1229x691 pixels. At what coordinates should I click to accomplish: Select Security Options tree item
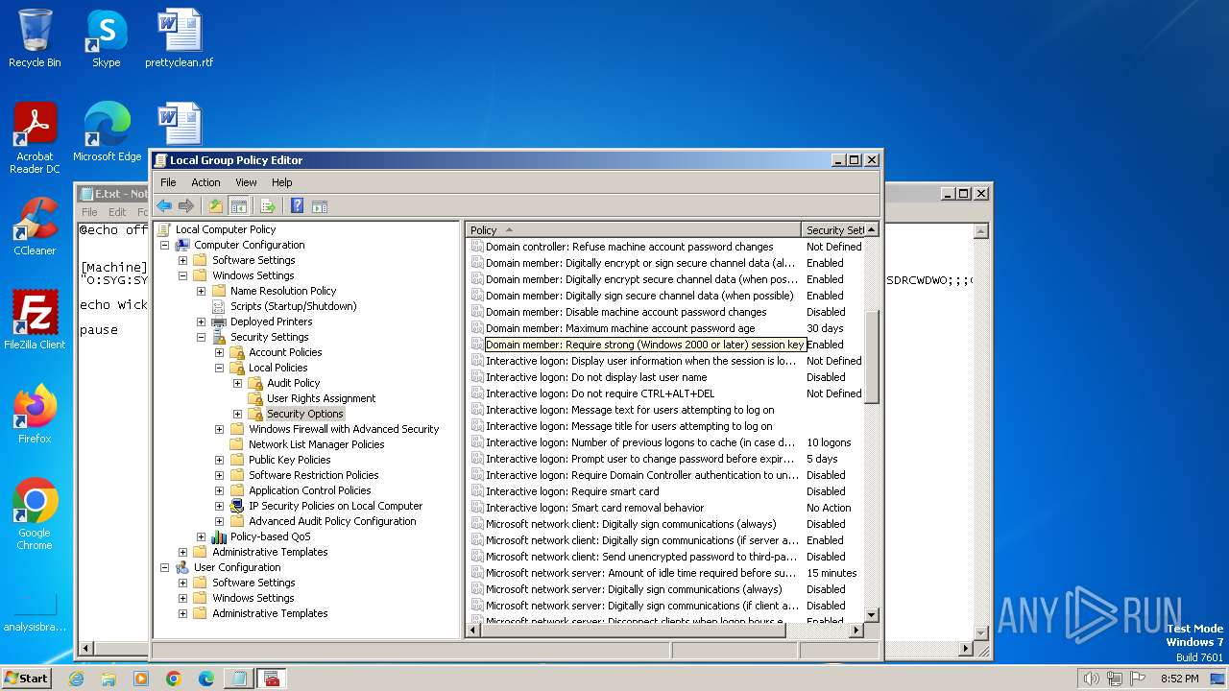point(304,414)
